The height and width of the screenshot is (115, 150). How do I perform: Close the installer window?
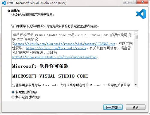click(142, 2)
